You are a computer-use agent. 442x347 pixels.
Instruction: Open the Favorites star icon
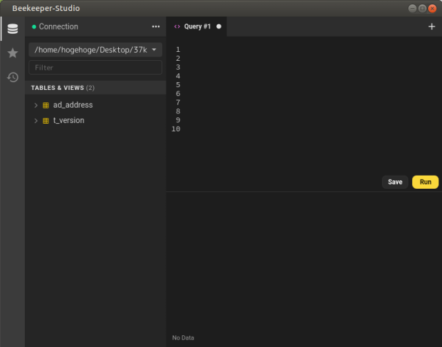[12, 53]
